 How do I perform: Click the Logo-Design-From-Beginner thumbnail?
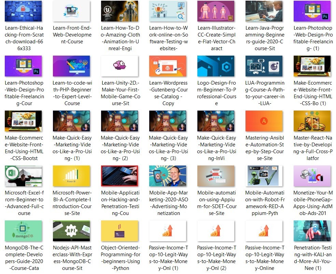216,66
